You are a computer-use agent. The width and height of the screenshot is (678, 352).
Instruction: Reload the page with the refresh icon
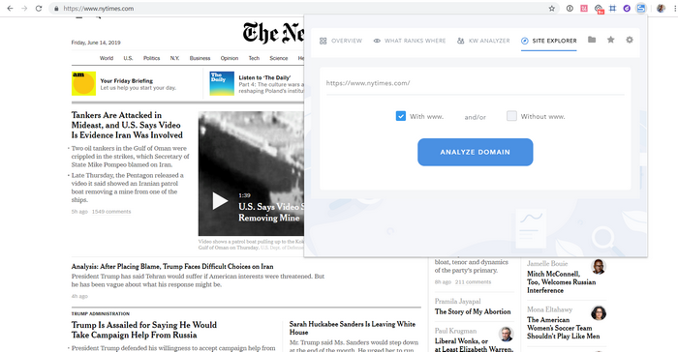pyautogui.click(x=39, y=8)
